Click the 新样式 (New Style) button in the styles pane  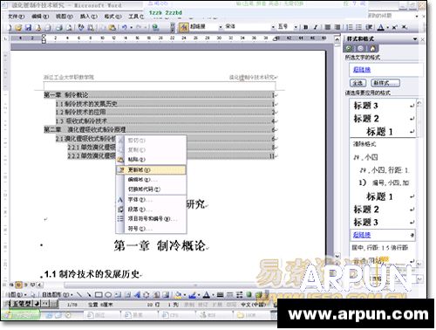(x=385, y=83)
